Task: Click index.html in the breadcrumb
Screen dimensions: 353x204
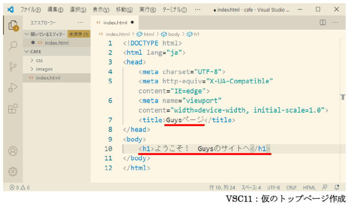Action: tap(118, 34)
